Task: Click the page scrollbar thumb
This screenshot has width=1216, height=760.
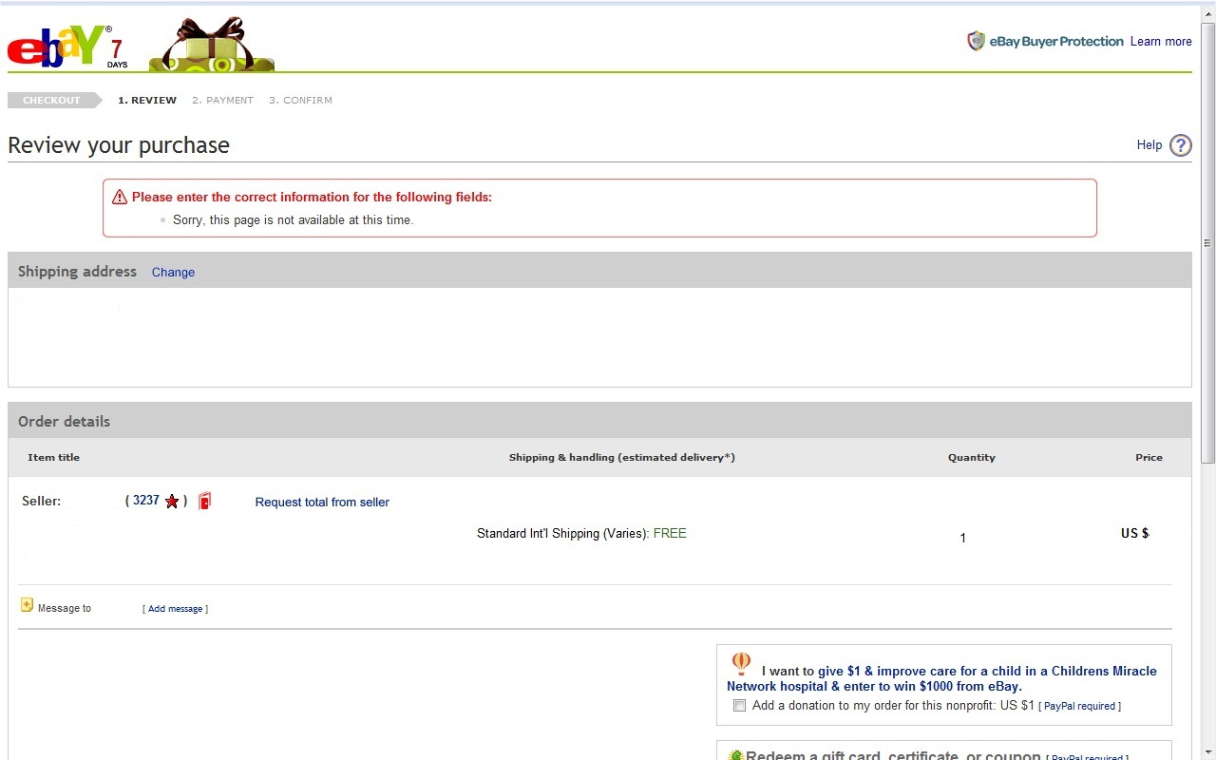Action: [x=1207, y=243]
